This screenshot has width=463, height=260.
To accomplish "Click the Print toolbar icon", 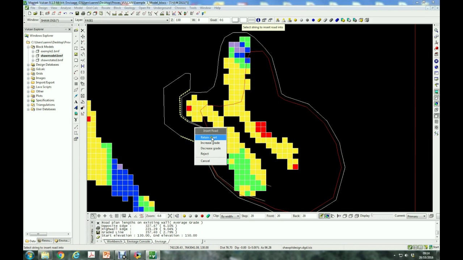I will click(x=83, y=13).
